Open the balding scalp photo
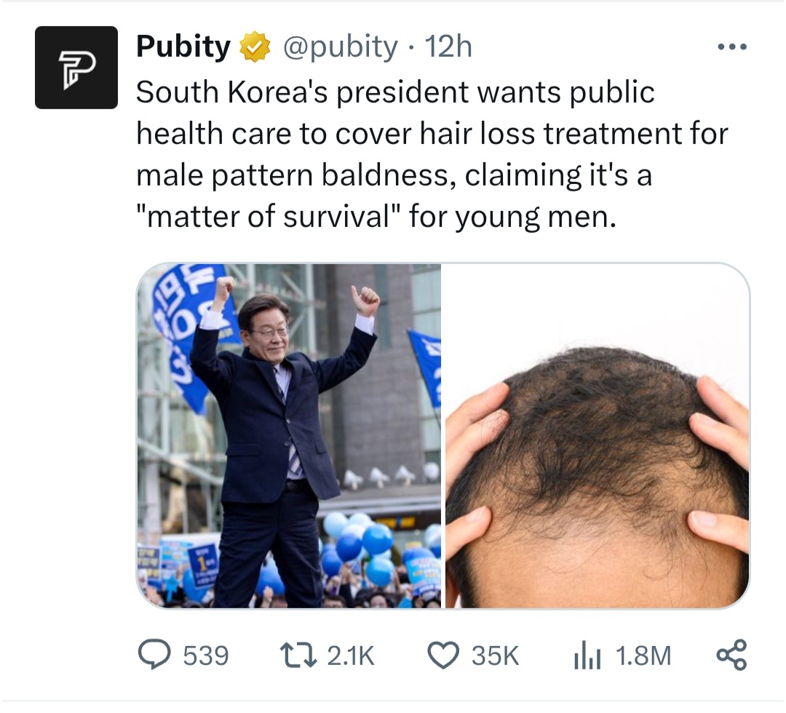The image size is (786, 713). 598,435
